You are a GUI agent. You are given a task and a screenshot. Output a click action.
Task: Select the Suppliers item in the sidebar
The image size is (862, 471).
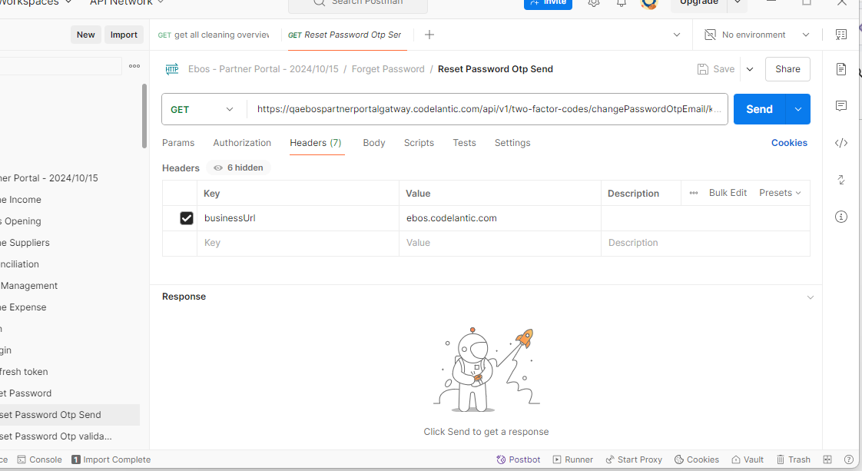point(25,243)
